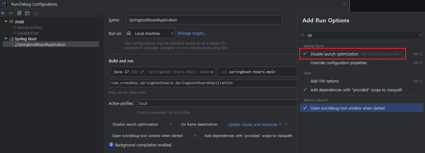The width and height of the screenshot is (425, 153).
Task: Click the Spring Boot group leaf icon
Action: (x=12, y=39)
